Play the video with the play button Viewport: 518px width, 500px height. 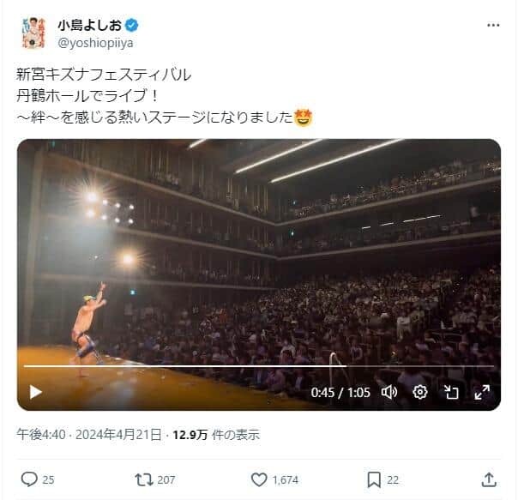tap(35, 392)
